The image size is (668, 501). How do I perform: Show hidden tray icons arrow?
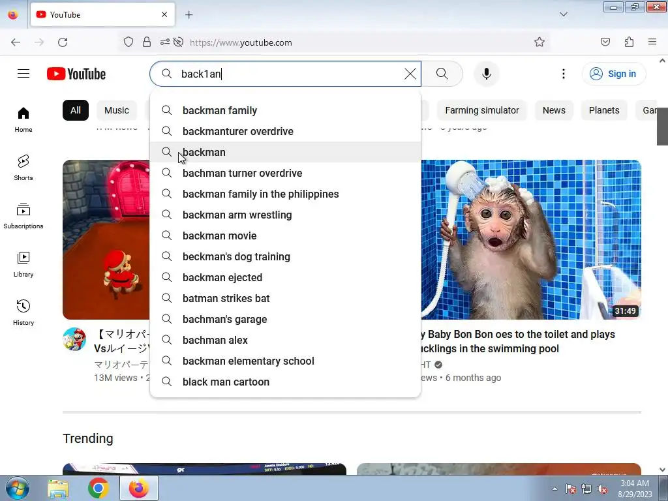click(554, 489)
